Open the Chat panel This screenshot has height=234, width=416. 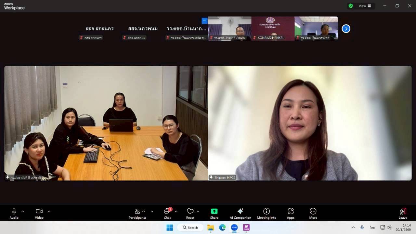point(167,214)
